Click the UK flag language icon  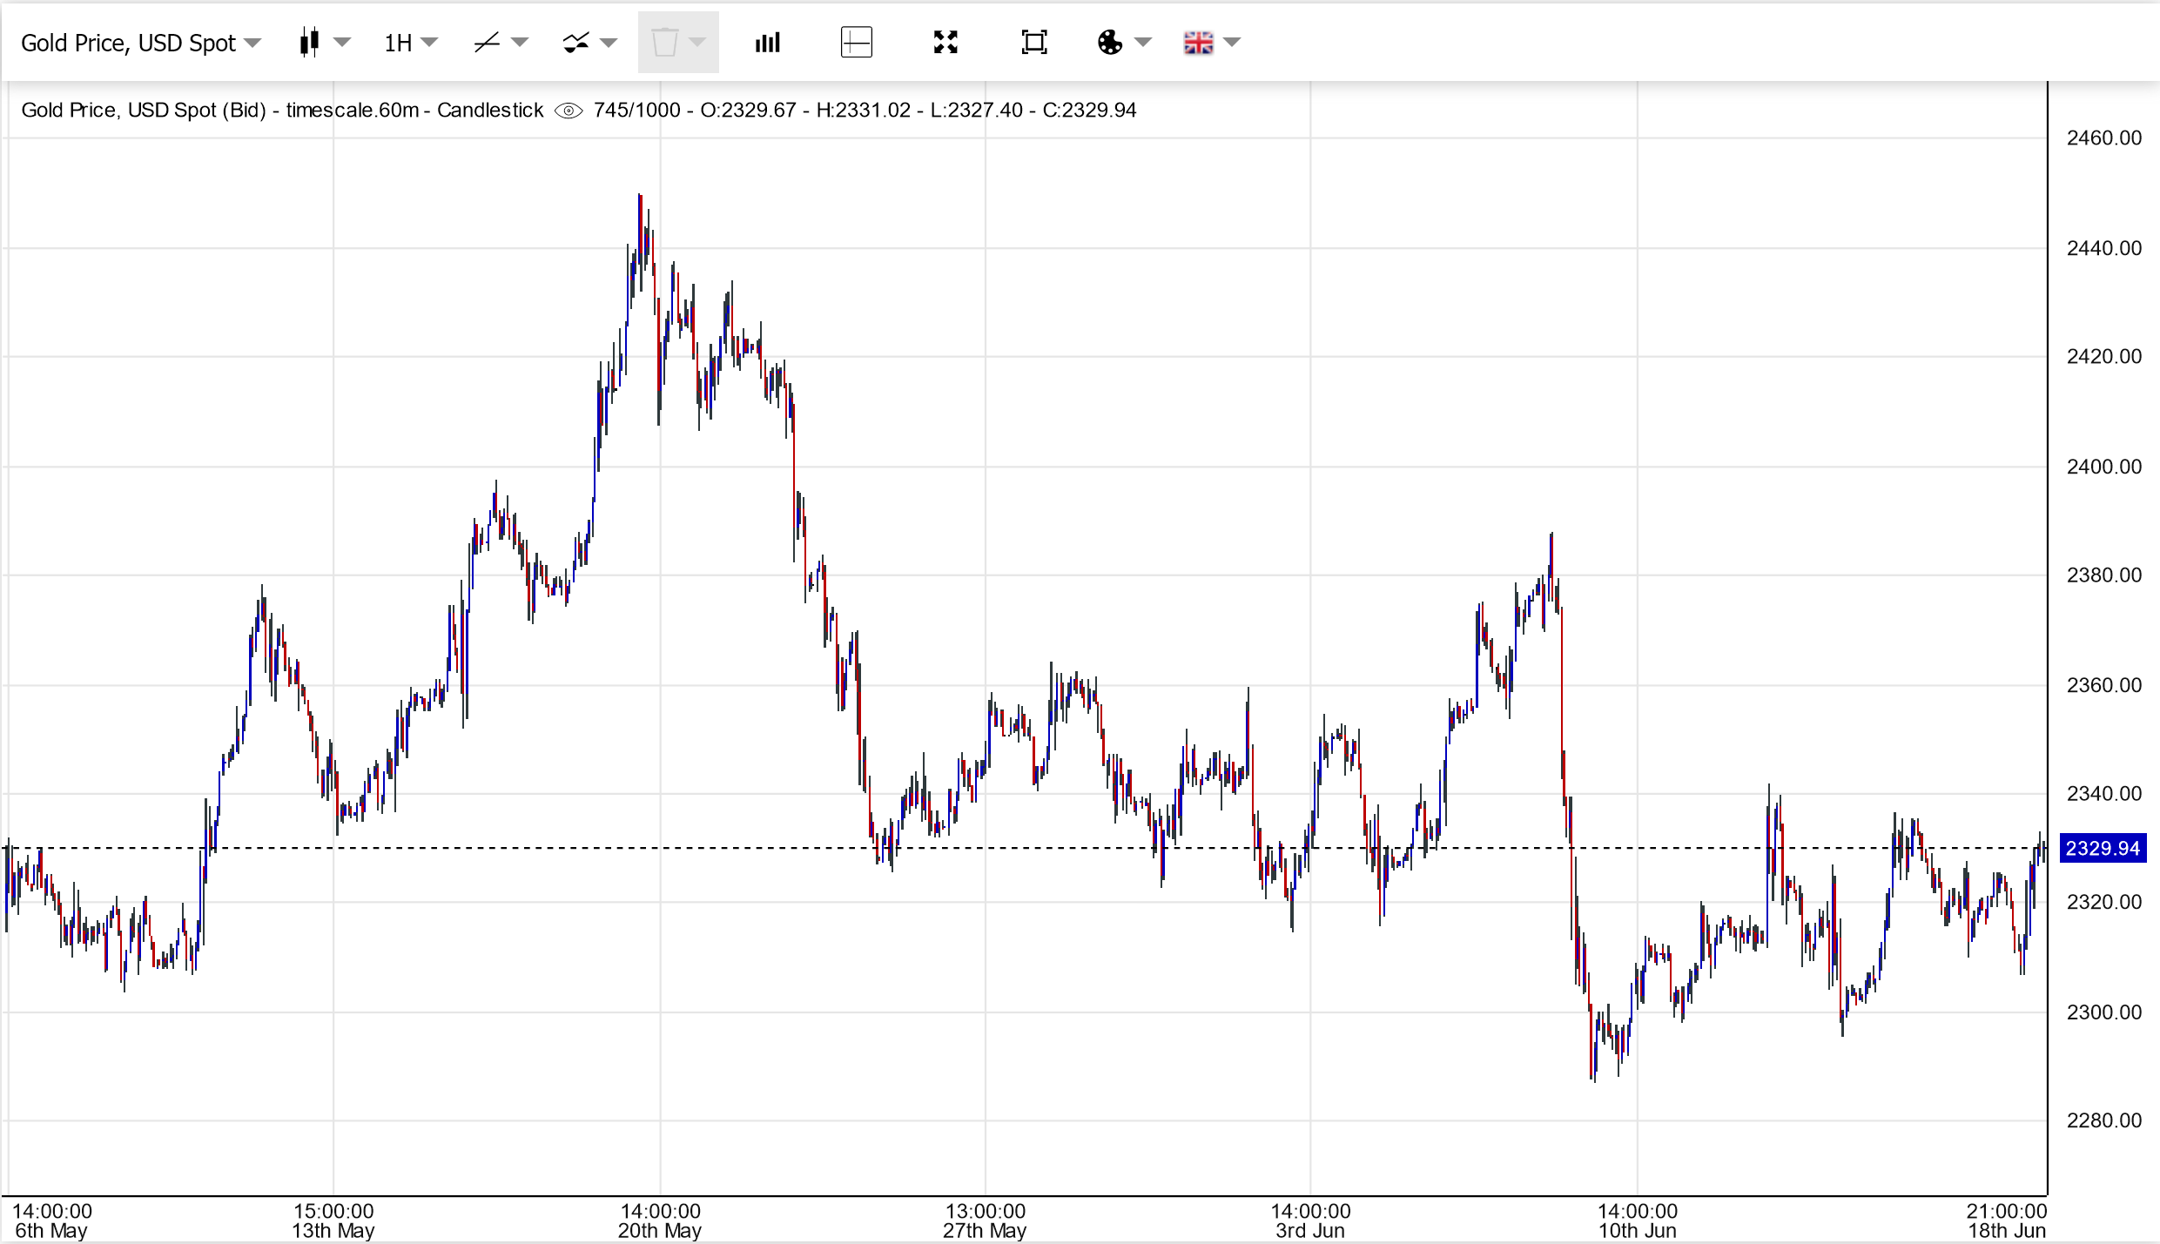pyautogui.click(x=1198, y=42)
